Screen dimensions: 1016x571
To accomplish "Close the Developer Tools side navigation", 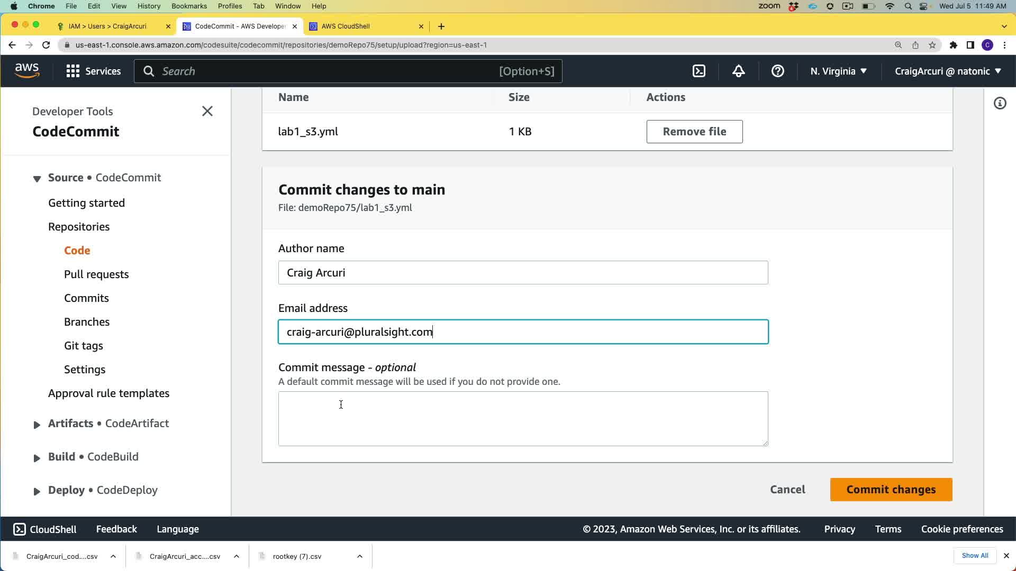I will (x=207, y=111).
